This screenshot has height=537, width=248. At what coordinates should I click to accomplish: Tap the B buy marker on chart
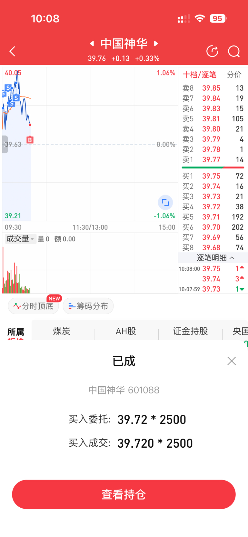click(x=30, y=140)
